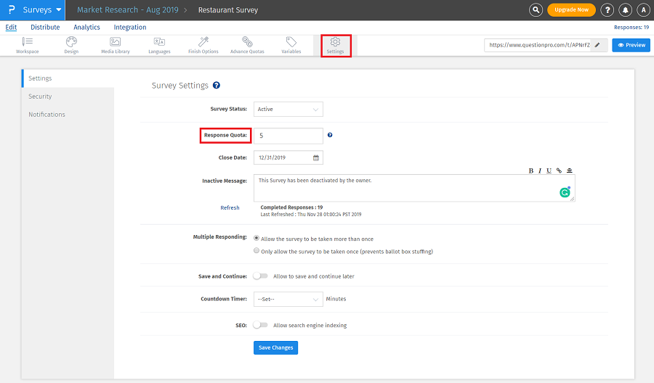
Task: Click the Refresh link
Action: point(230,208)
